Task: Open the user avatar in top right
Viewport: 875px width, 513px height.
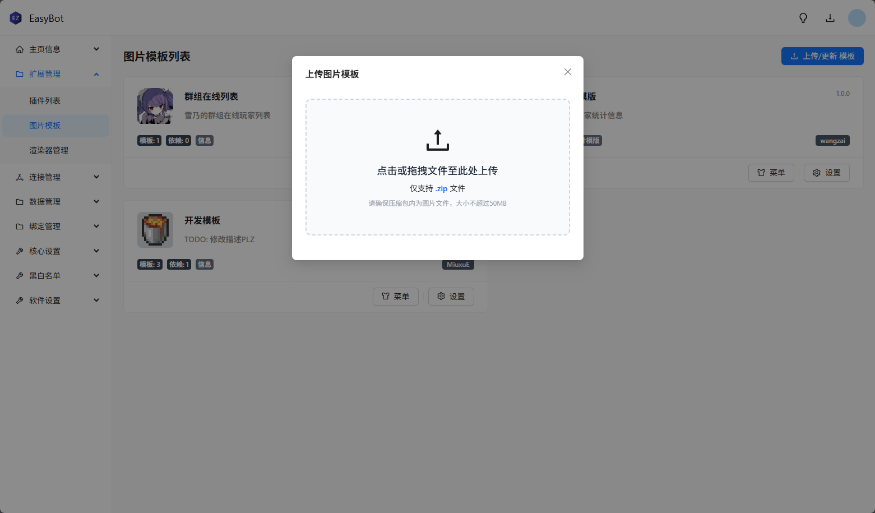Action: pos(857,18)
